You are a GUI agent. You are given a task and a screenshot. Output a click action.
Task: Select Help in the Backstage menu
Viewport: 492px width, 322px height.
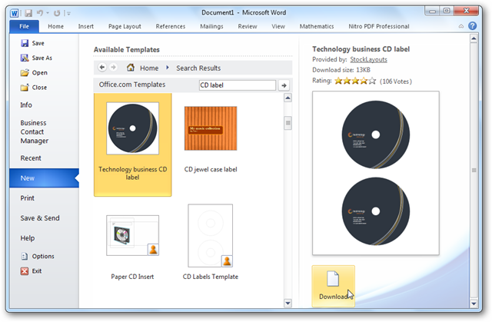click(x=28, y=238)
